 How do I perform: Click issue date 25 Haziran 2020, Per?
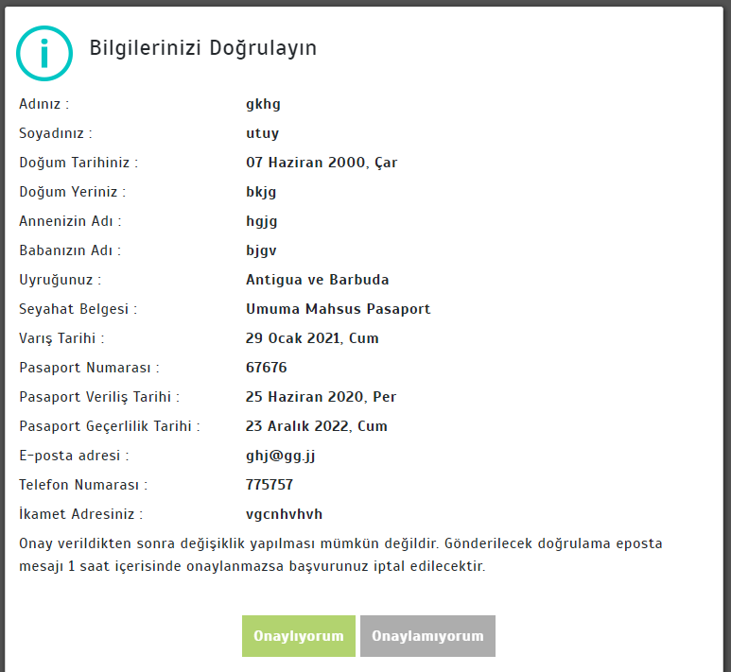coord(322,397)
